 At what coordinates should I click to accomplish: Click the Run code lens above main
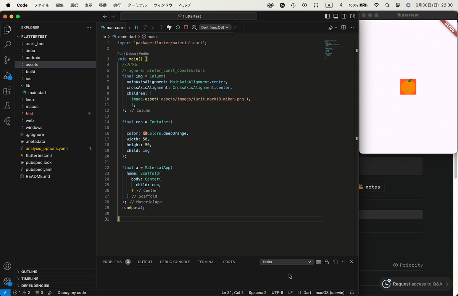coord(120,54)
